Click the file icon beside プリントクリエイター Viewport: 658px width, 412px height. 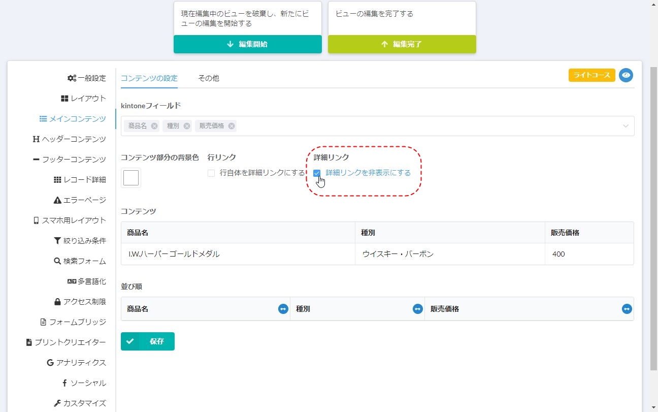(x=29, y=342)
